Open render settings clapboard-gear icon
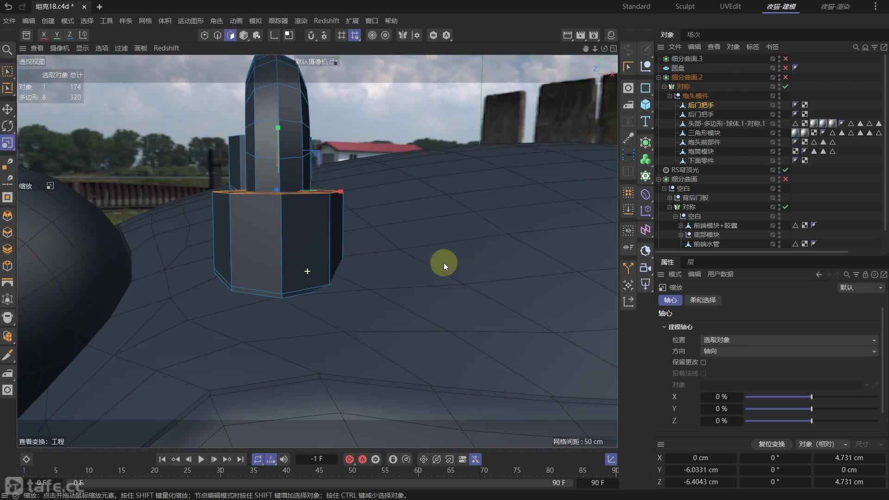 click(x=594, y=35)
